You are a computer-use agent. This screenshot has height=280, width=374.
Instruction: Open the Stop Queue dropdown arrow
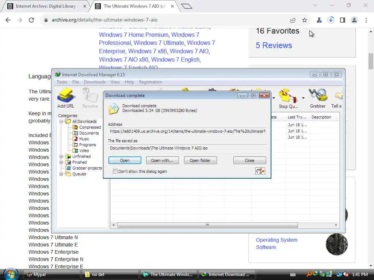[303, 98]
